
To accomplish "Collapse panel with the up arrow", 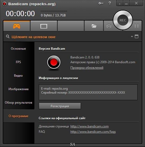I will (x=132, y=36).
